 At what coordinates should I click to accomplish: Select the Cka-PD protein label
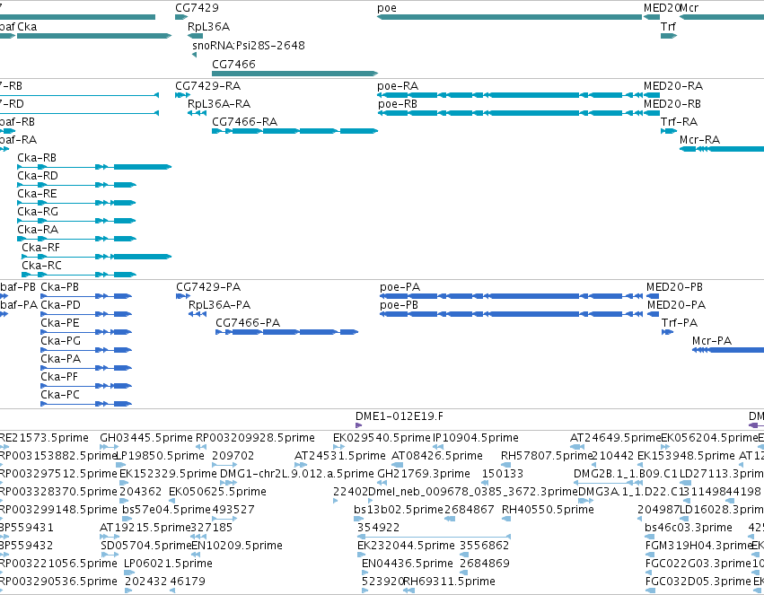[60, 305]
